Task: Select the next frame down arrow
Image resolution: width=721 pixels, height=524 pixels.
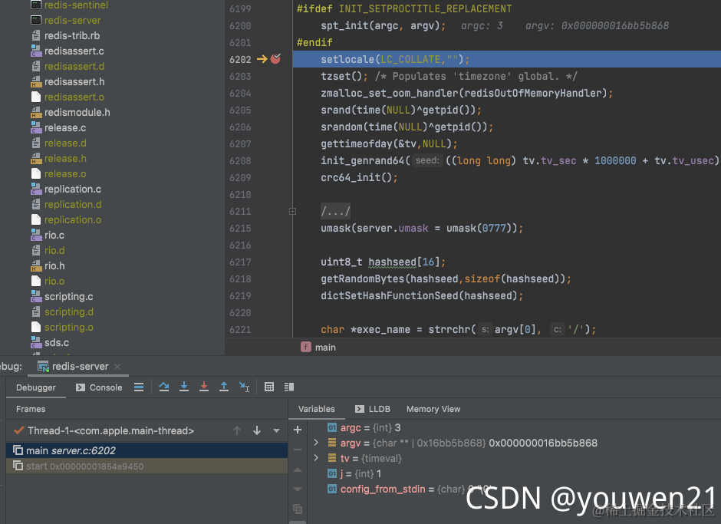Action: (257, 430)
